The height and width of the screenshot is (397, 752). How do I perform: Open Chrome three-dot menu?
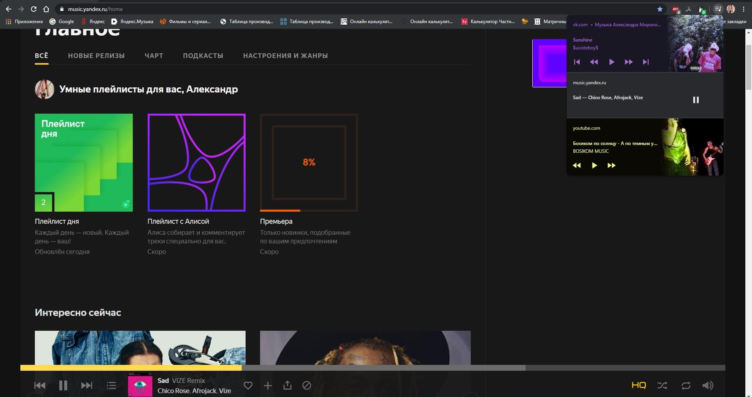pos(743,9)
